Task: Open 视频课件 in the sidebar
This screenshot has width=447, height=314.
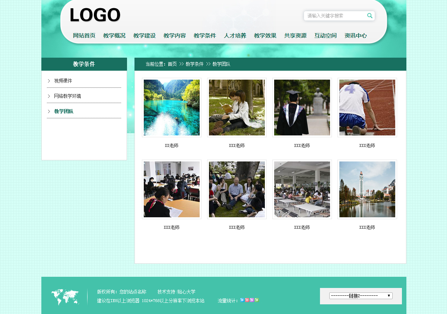Action: 63,81
